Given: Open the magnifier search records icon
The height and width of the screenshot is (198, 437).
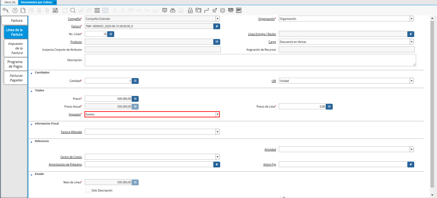Looking at the screenshot, I should point(73,10).
